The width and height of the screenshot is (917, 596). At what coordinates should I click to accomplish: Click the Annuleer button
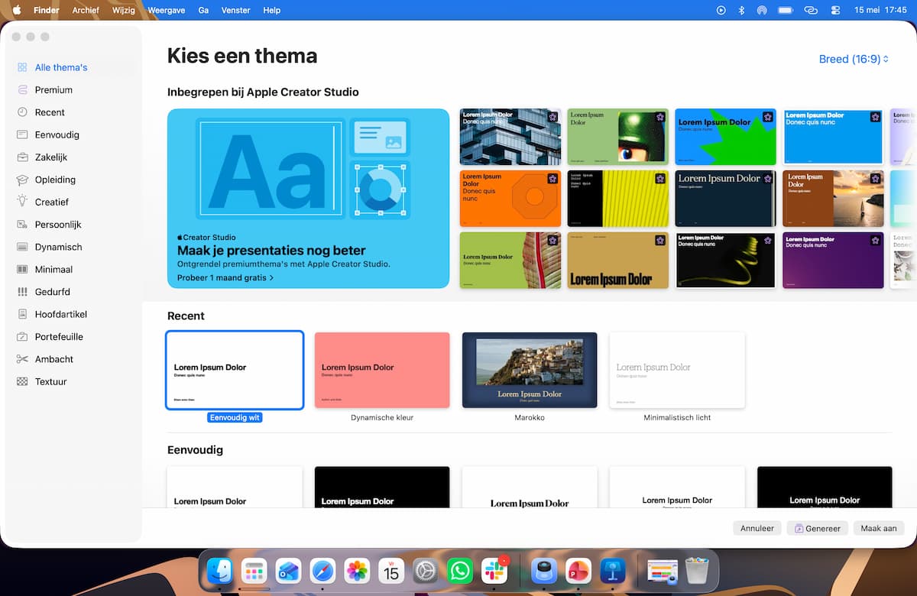coord(757,528)
